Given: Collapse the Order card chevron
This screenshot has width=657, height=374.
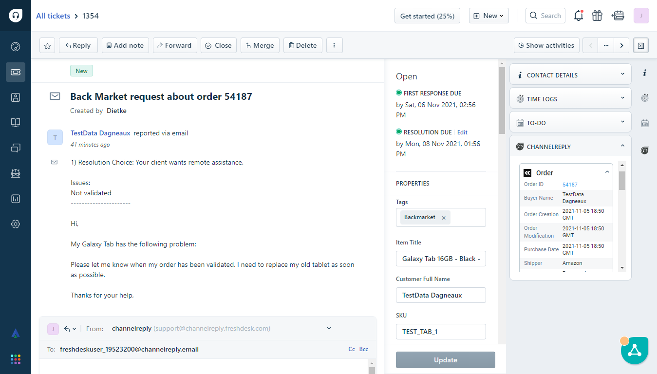Looking at the screenshot, I should pos(607,172).
